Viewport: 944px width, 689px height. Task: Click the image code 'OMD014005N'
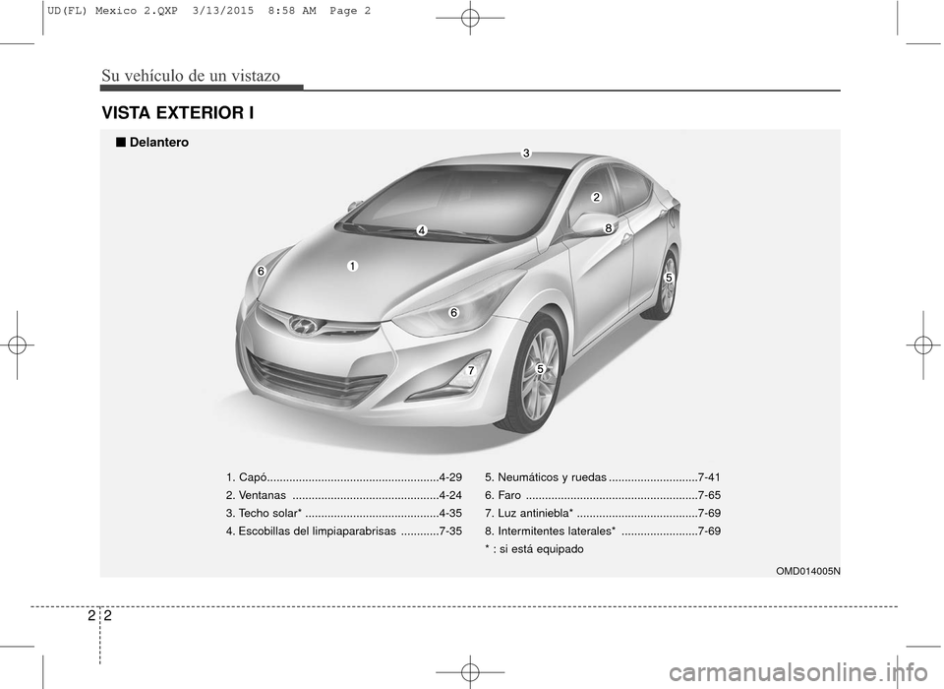[x=808, y=571]
